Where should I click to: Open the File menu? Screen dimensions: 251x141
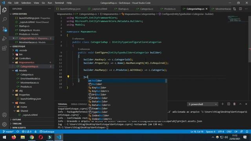pyautogui.click(x=9, y=3)
